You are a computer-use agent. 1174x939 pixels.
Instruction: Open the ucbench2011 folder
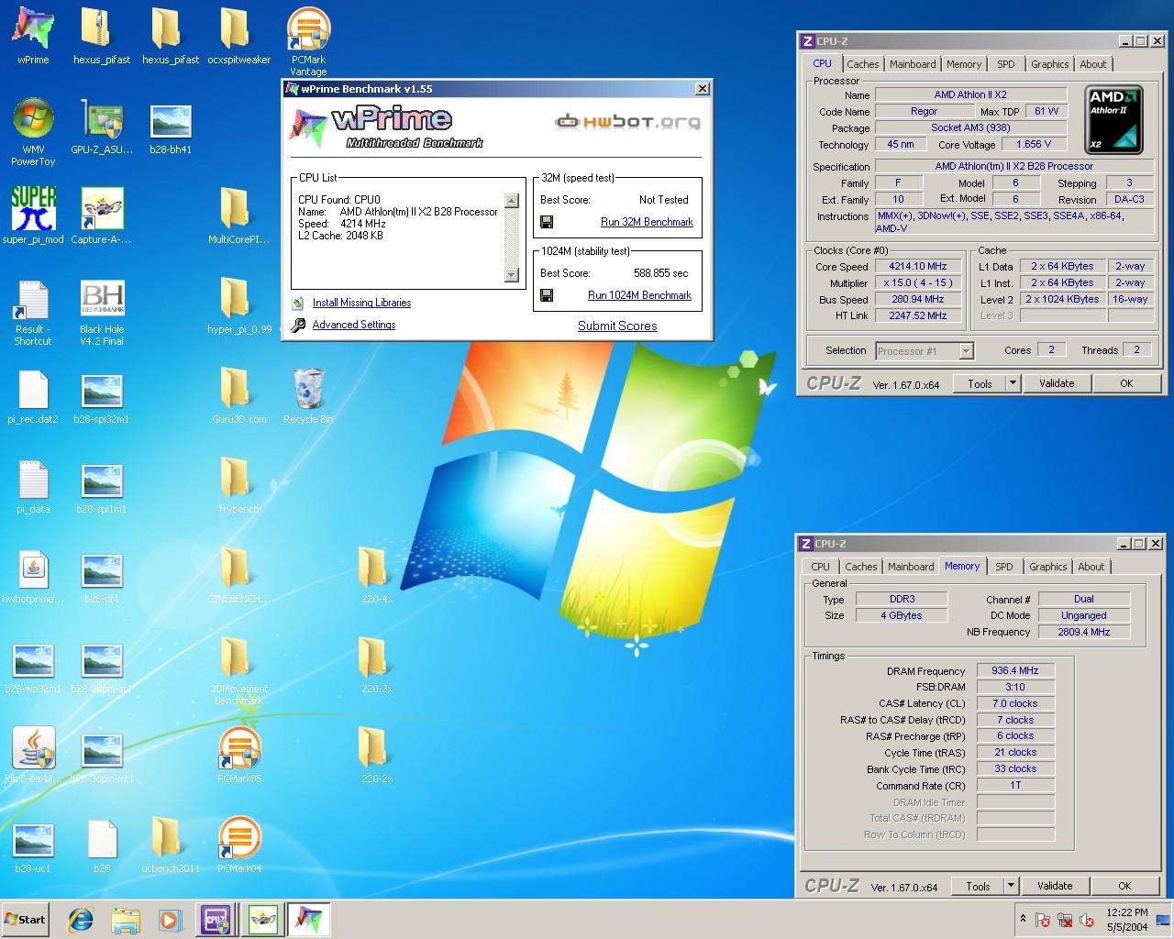point(171,845)
